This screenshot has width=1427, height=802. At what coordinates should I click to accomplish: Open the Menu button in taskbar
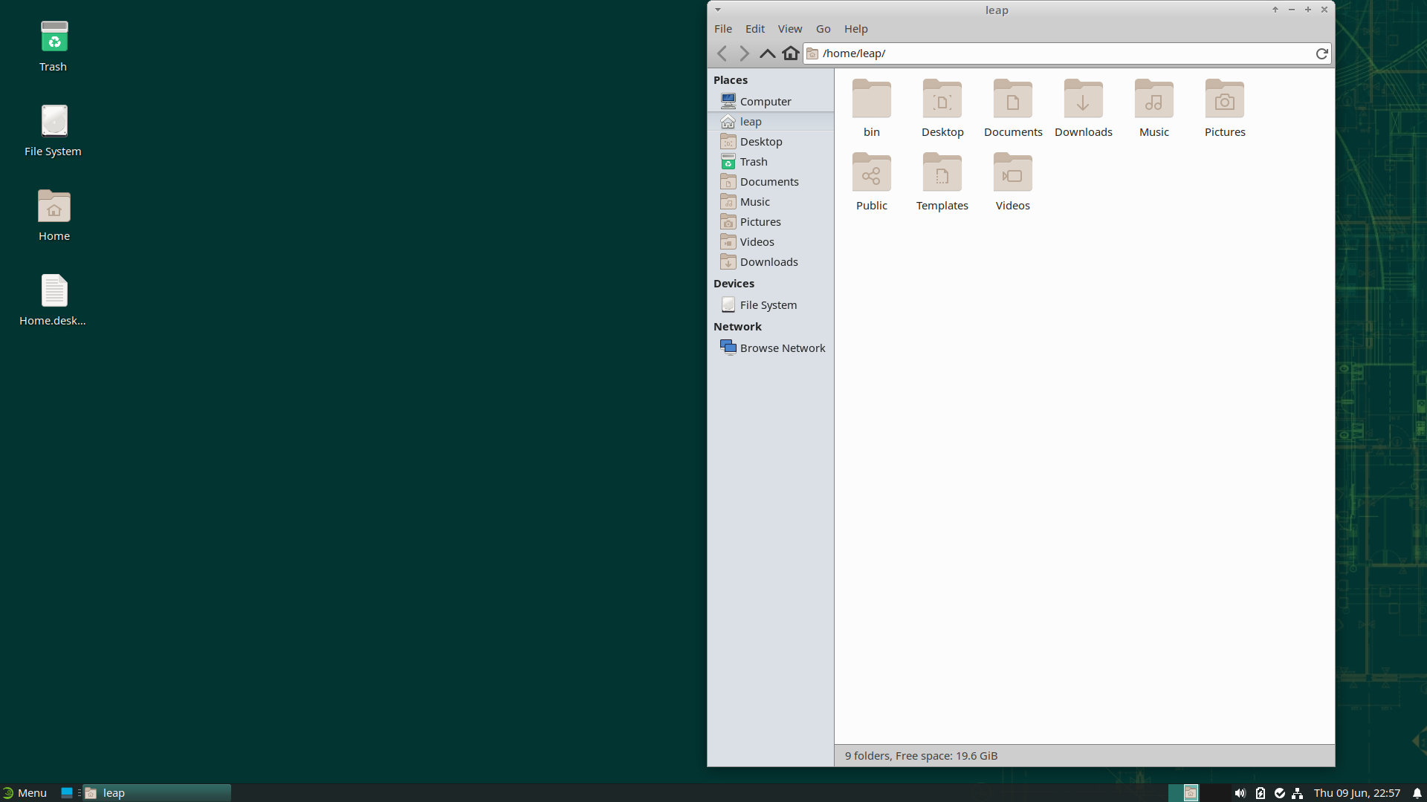pyautogui.click(x=25, y=793)
